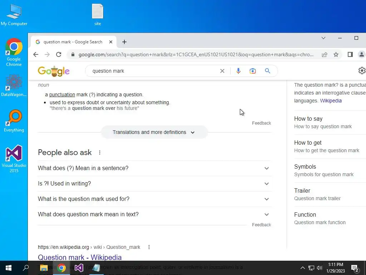Go to Google home via logo
The height and width of the screenshot is (275, 366).
[x=54, y=71]
